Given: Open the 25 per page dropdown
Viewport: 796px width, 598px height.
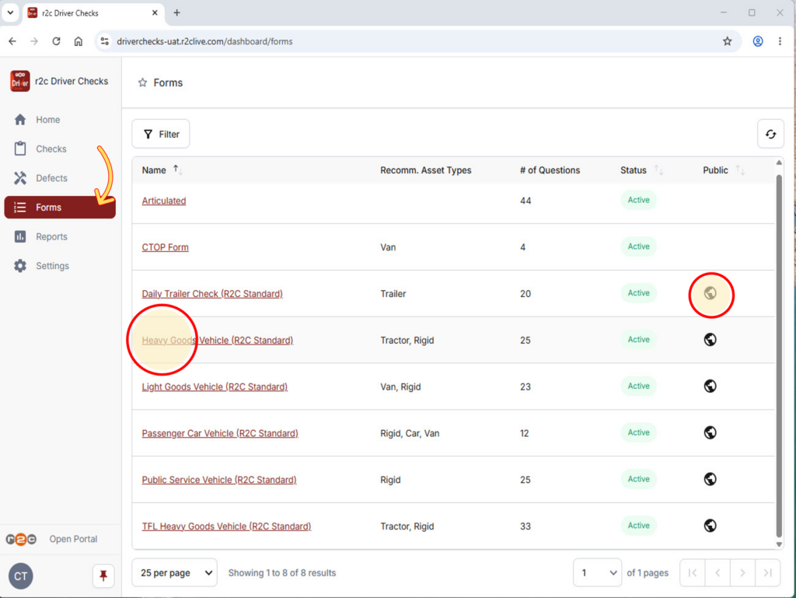Looking at the screenshot, I should (x=175, y=572).
